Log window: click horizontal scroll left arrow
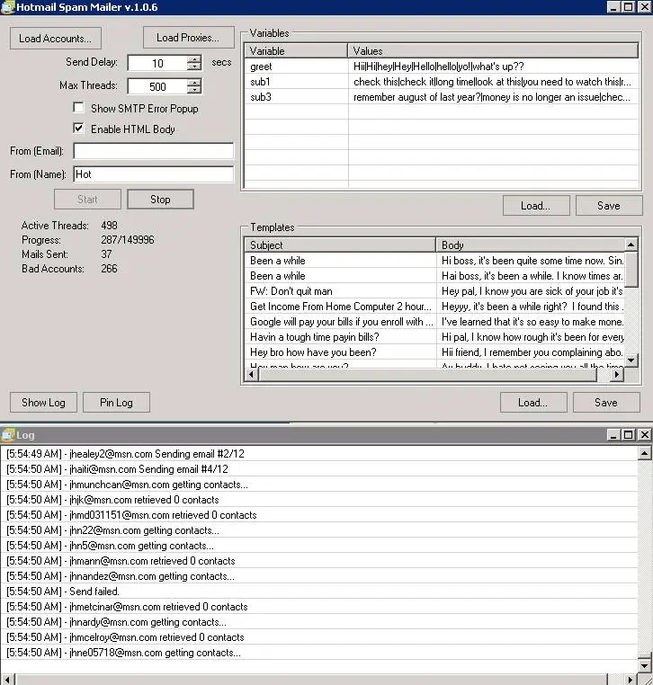The width and height of the screenshot is (653, 685). pyautogui.click(x=8, y=680)
